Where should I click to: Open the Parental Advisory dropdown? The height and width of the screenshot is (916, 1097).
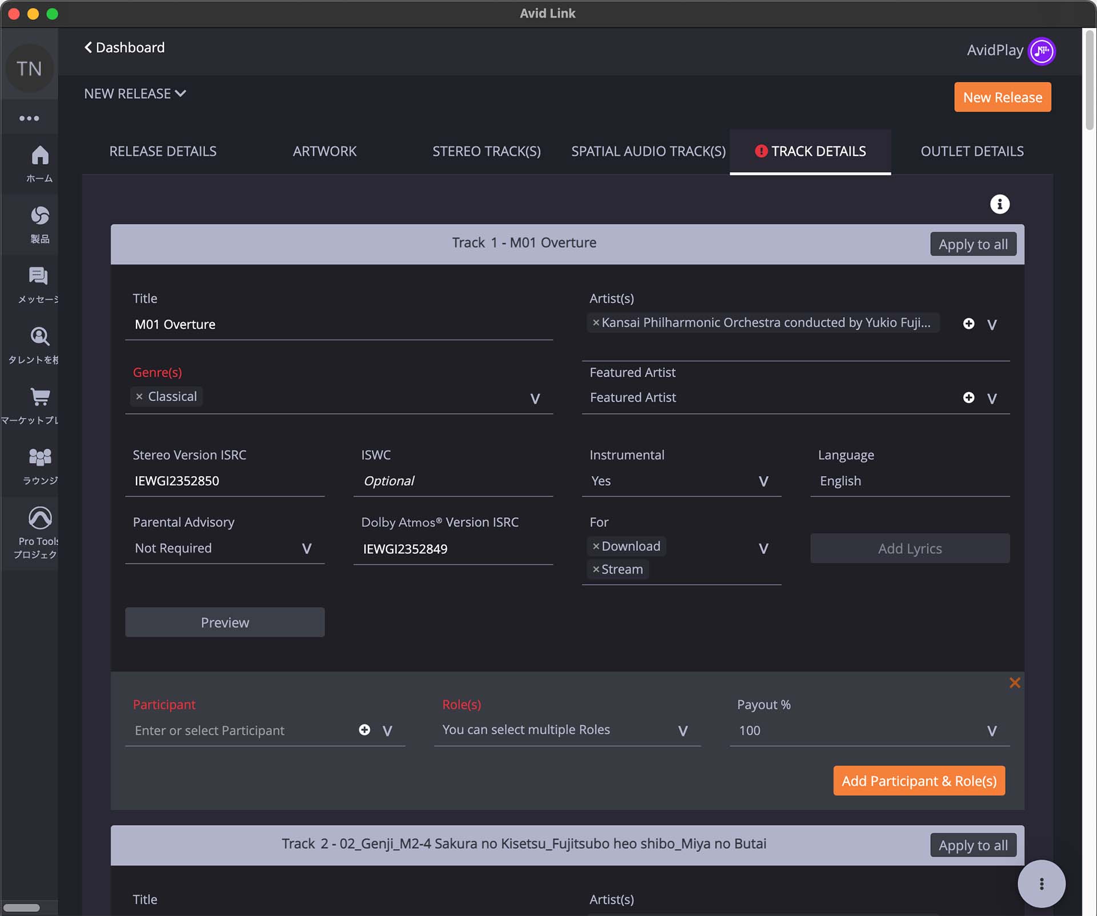[x=306, y=549]
